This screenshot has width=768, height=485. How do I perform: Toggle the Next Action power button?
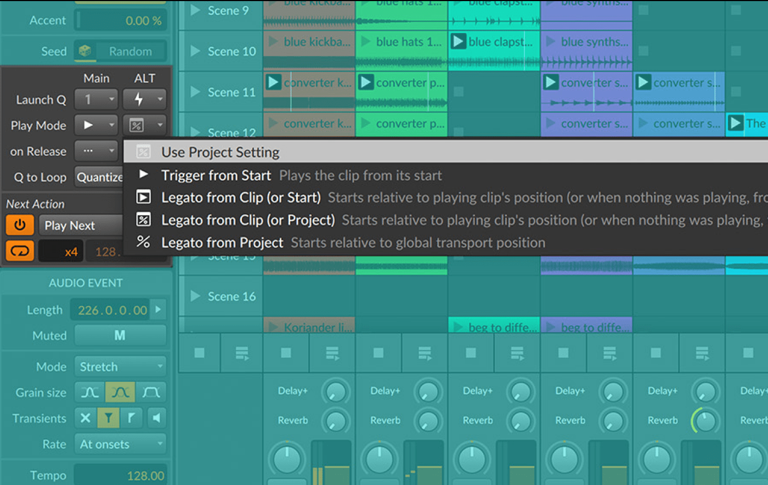(x=20, y=225)
